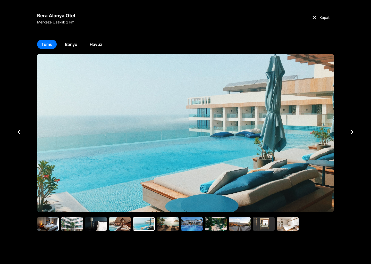Select the wooden hut pool thumbnail
The height and width of the screenshot is (264, 371).
120,224
